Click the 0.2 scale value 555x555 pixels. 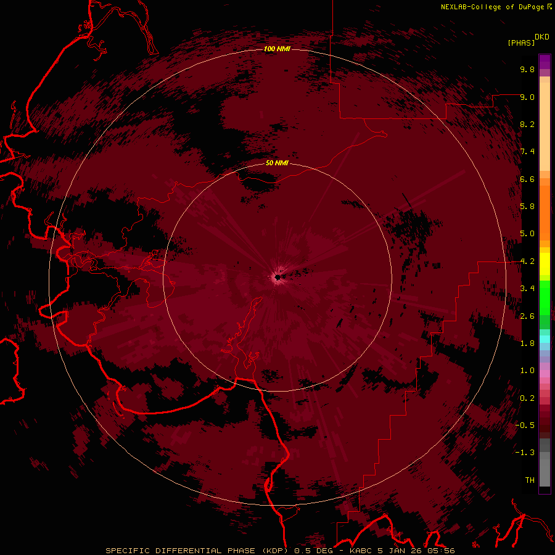[x=527, y=398]
